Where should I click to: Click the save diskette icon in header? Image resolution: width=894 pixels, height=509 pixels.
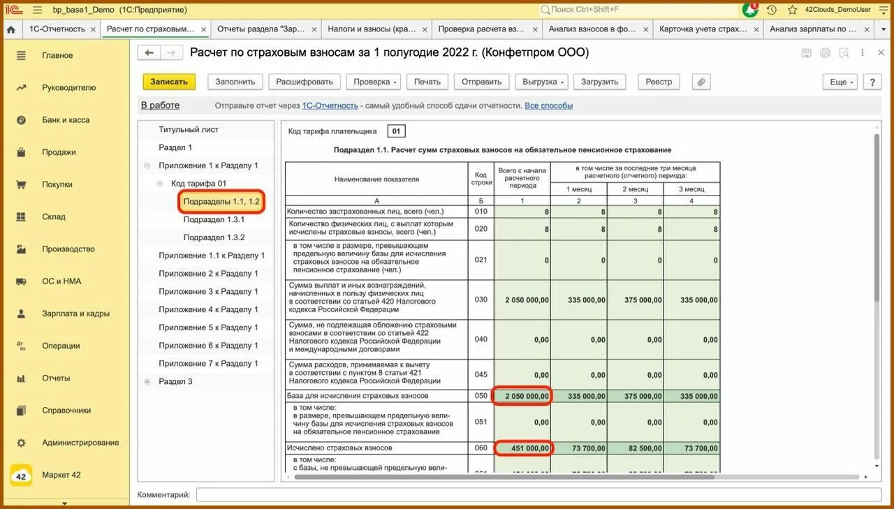(807, 53)
